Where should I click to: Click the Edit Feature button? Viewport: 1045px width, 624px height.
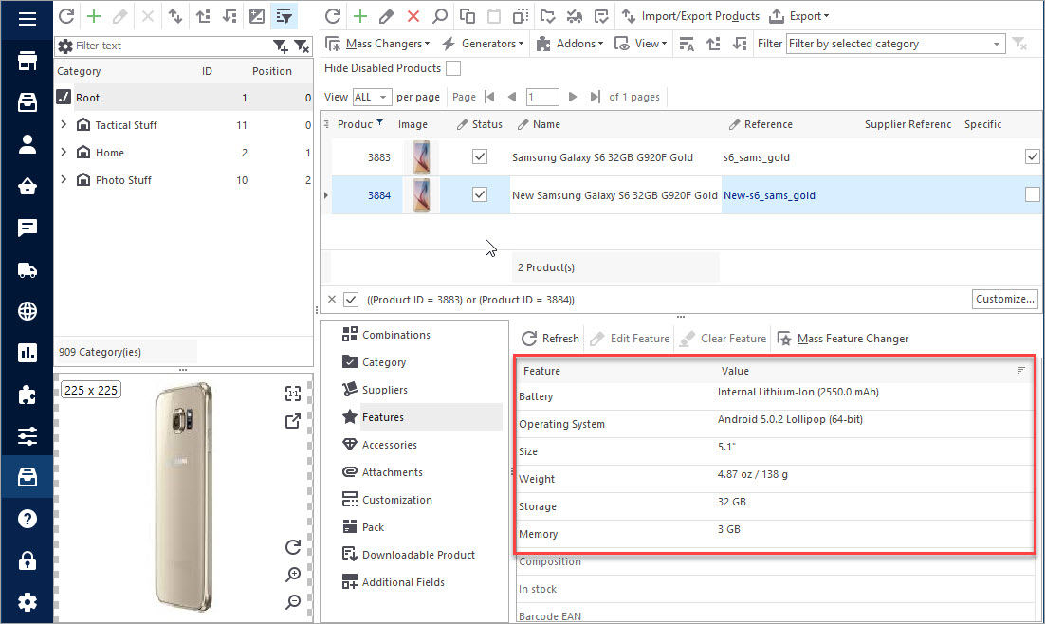[x=630, y=339]
